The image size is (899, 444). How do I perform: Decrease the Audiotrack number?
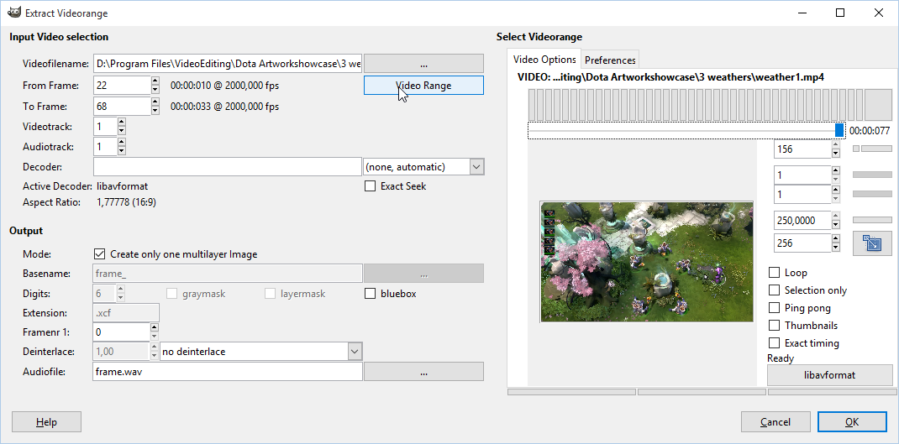pos(122,151)
